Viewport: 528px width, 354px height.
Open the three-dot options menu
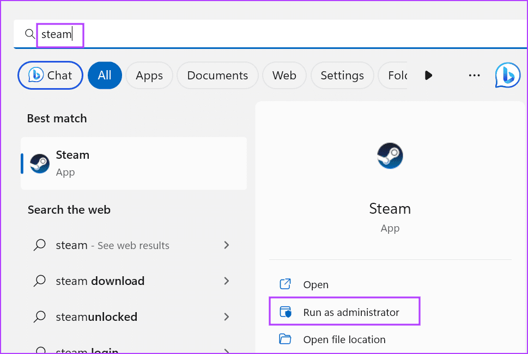(x=474, y=75)
